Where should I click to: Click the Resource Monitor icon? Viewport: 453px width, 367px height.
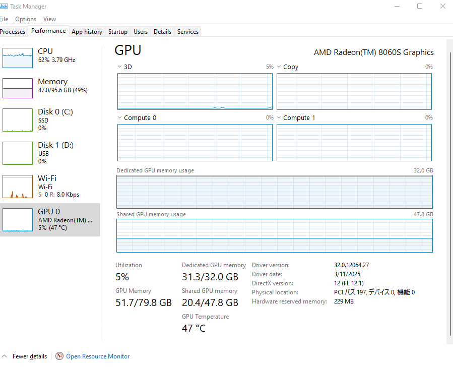[x=59, y=356]
